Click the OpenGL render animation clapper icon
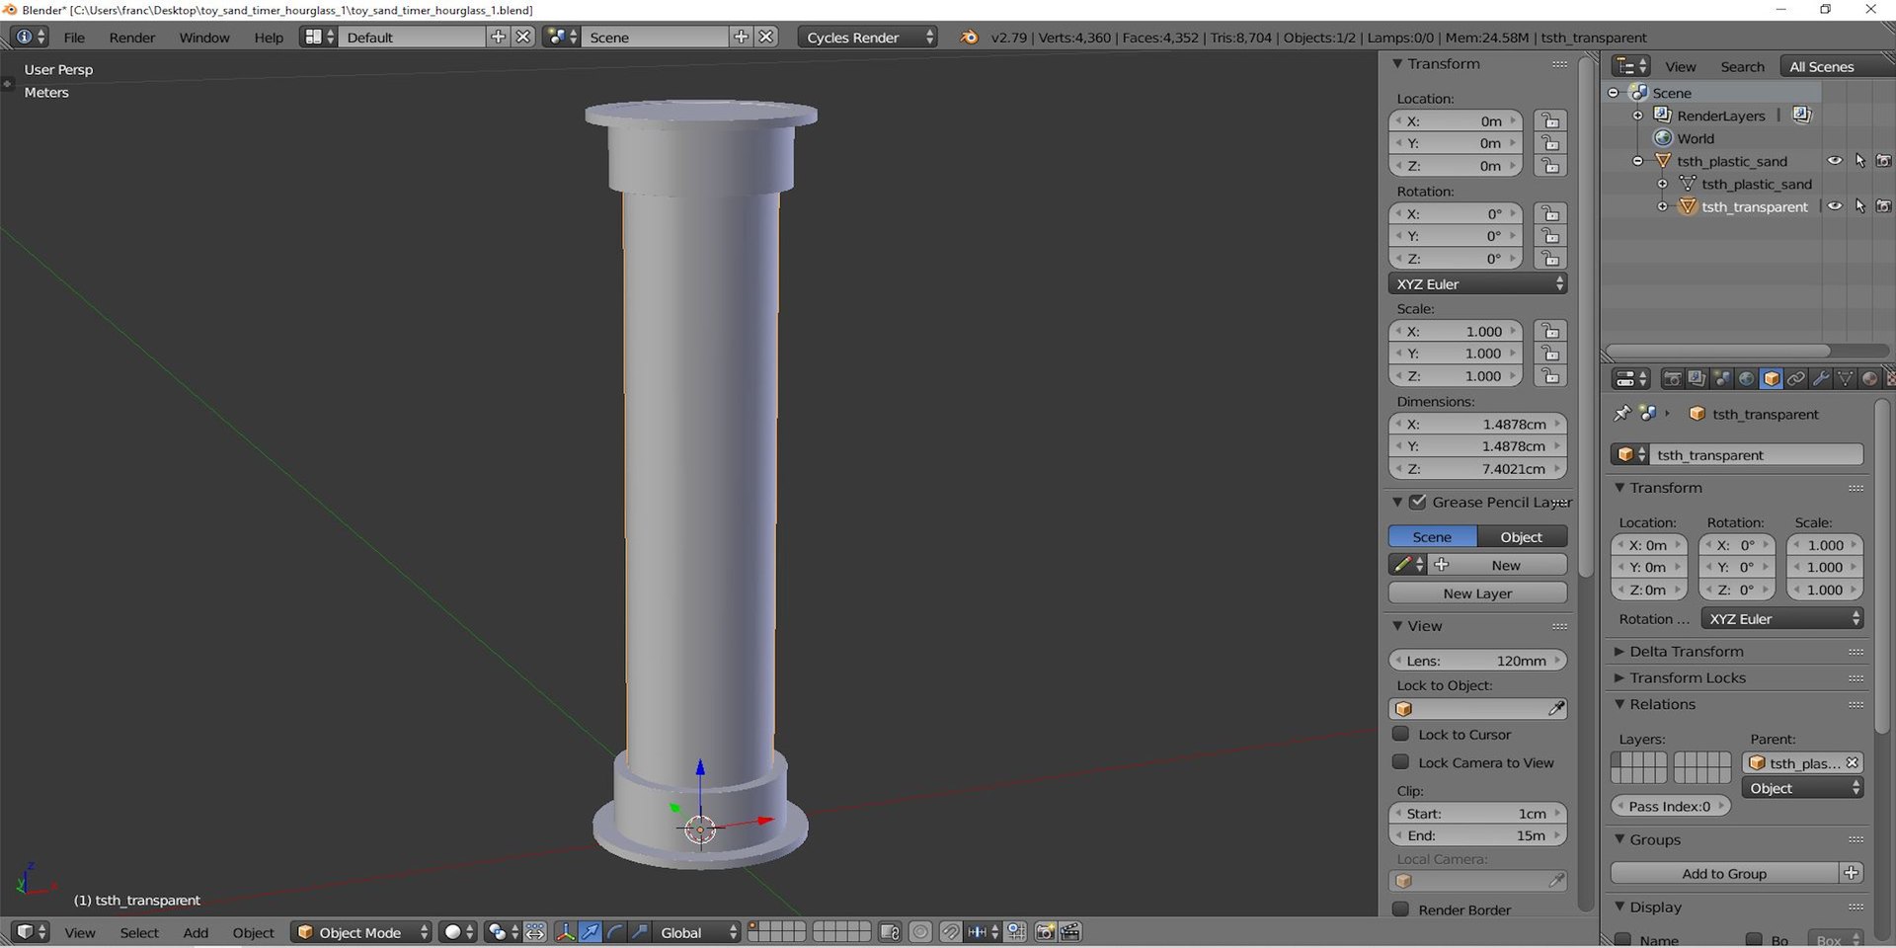 click(1069, 932)
